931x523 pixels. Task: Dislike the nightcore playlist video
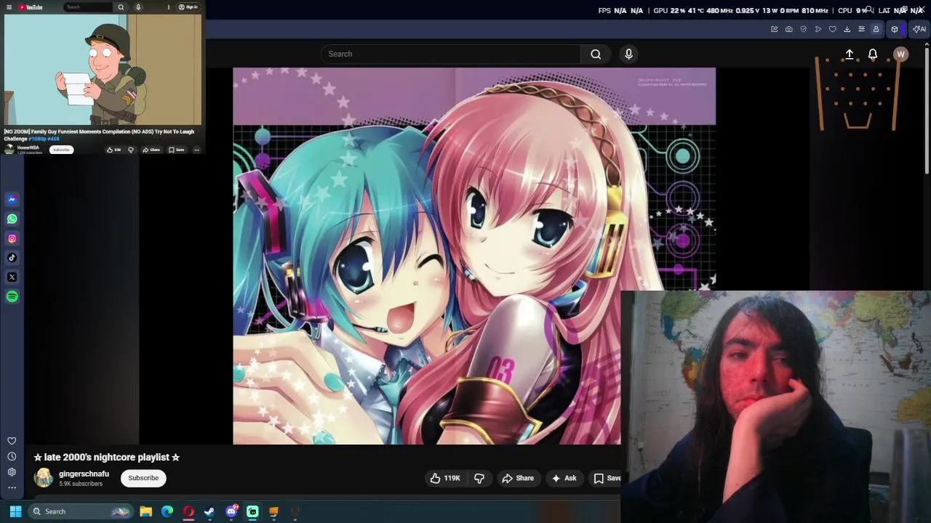pyautogui.click(x=479, y=478)
